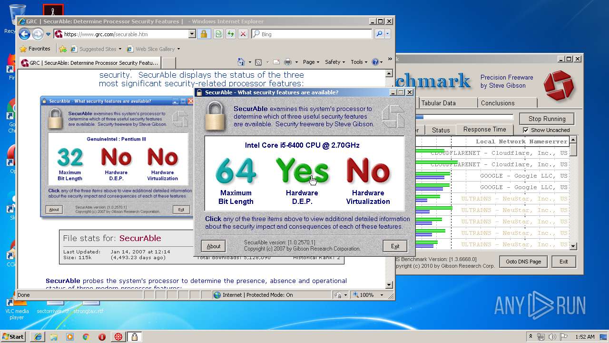Click the Read Mail icon

pyautogui.click(x=277, y=62)
